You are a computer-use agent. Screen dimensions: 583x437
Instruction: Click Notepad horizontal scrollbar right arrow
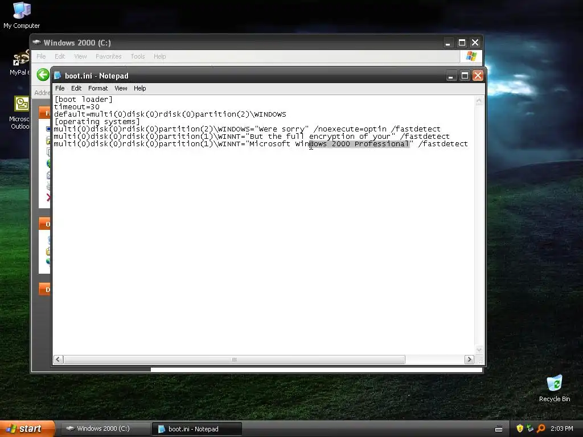[469, 360]
